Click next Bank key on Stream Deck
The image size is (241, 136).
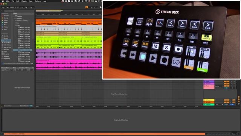pyautogui.click(x=208, y=26)
